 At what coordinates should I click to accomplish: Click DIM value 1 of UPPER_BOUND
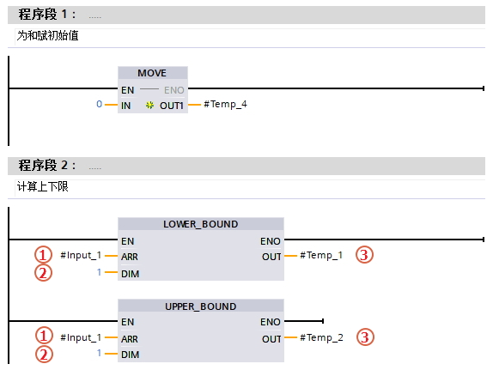pyautogui.click(x=99, y=353)
